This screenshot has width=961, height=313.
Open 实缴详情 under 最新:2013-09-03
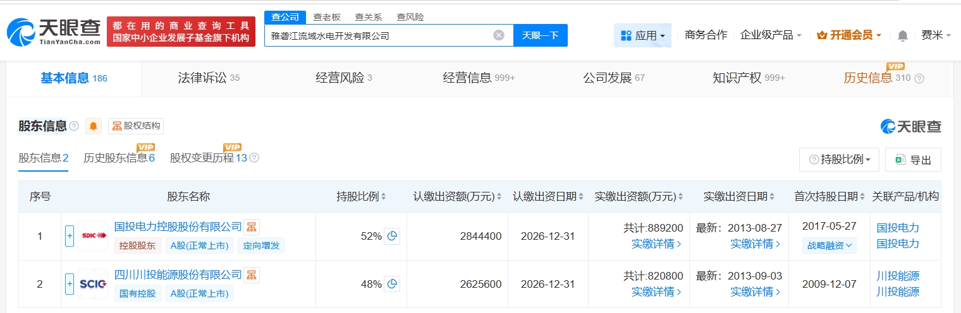[756, 292]
